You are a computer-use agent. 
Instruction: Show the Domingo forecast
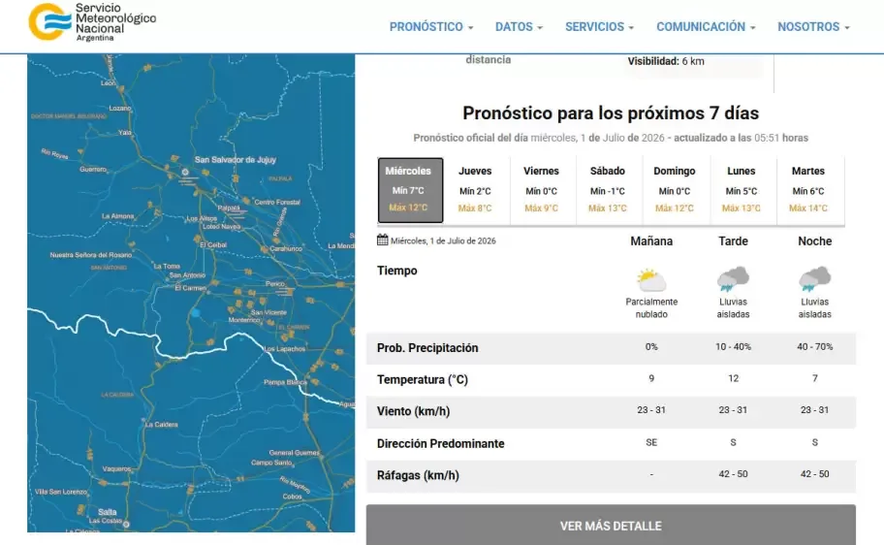coord(675,190)
